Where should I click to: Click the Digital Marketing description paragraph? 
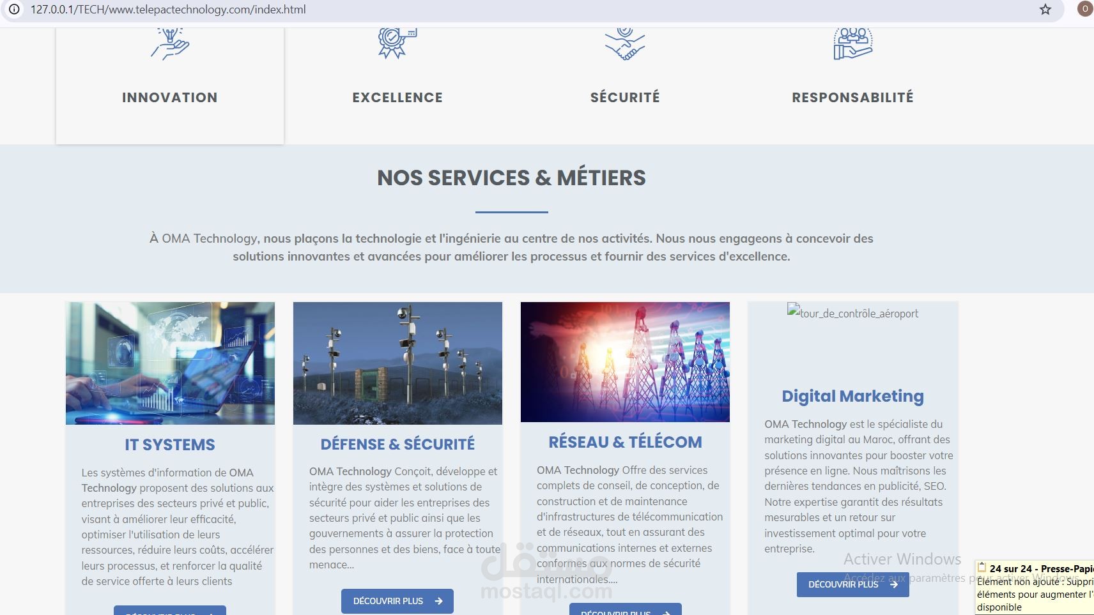859,486
